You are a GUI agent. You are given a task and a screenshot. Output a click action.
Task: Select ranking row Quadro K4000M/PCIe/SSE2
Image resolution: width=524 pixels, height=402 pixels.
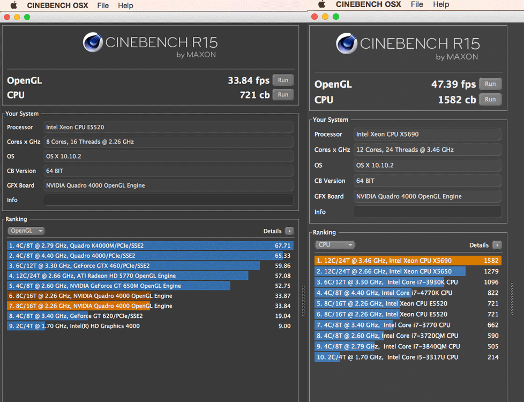pyautogui.click(x=151, y=245)
